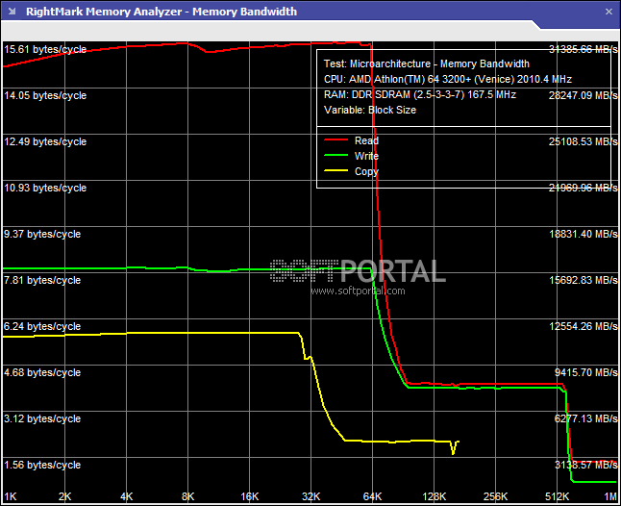
Task: Click the 15.61 bytes/cycle axis label
Action: [x=45, y=49]
